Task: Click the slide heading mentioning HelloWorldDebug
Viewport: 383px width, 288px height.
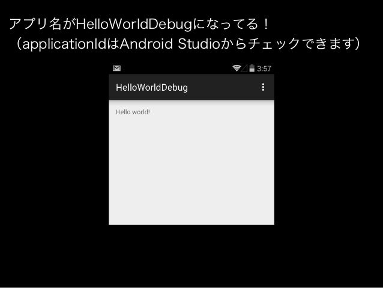Action: click(x=139, y=25)
